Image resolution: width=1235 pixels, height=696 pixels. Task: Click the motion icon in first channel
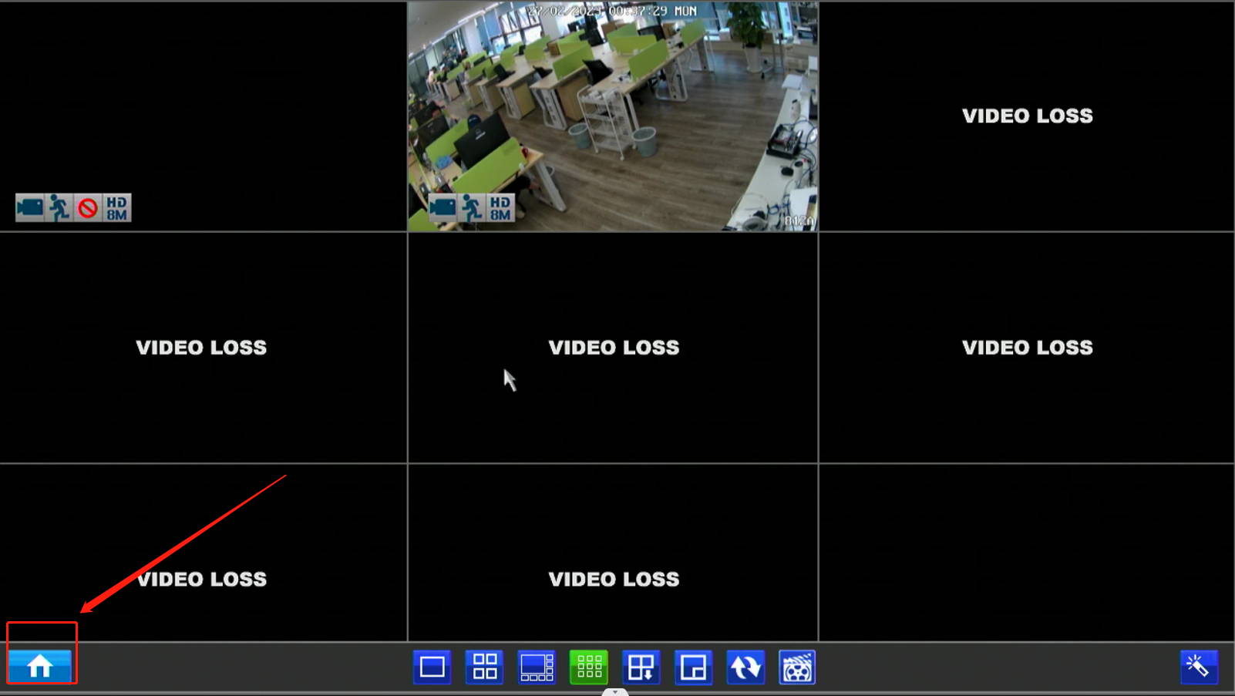click(x=59, y=207)
